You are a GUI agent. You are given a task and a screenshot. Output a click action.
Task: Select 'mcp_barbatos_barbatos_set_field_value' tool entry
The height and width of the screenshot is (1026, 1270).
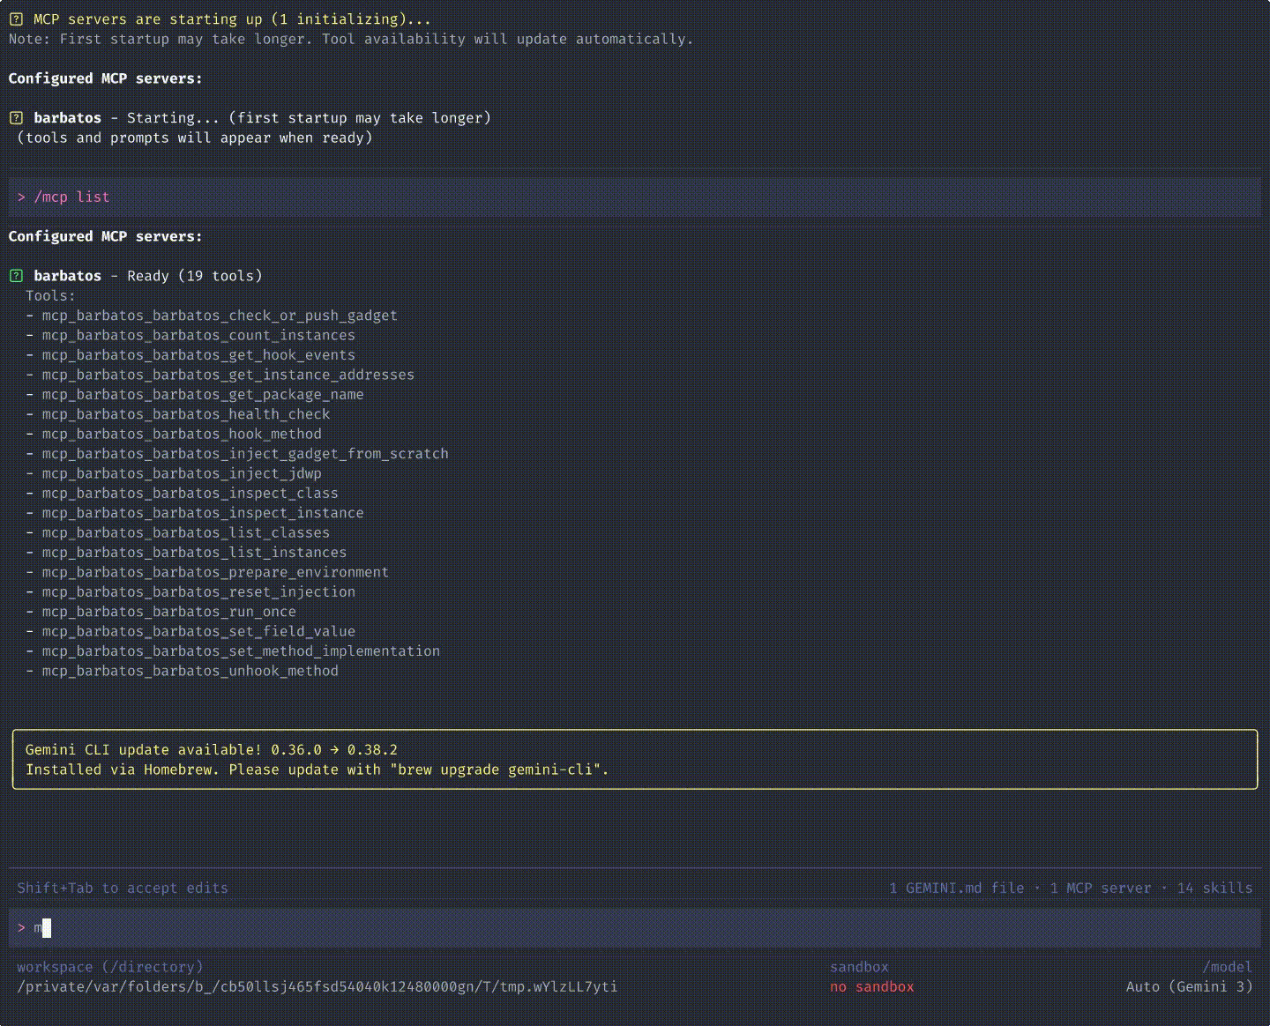198,631
